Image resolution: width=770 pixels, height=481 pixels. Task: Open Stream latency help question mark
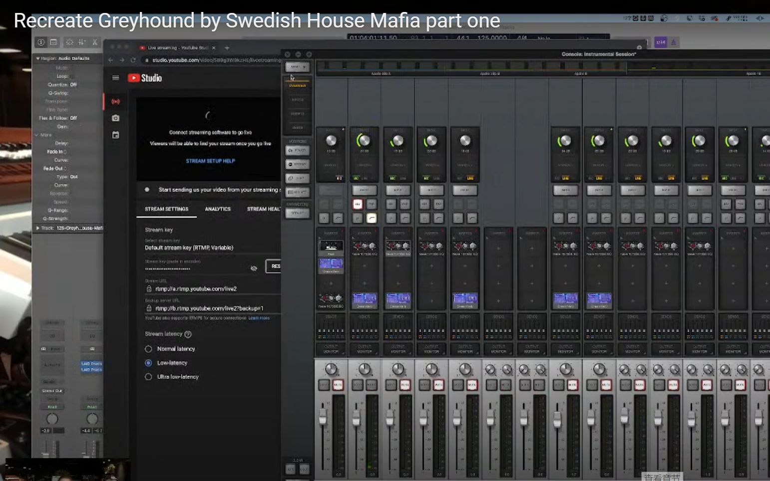point(188,334)
